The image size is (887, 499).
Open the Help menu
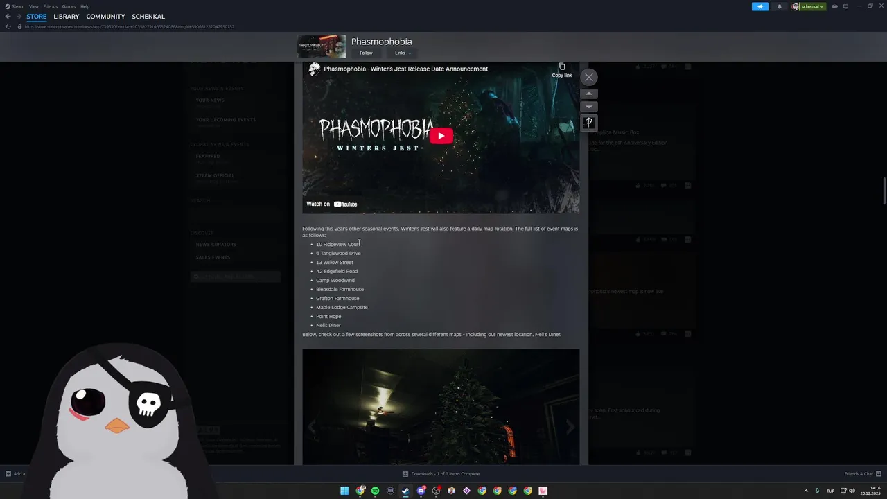(85, 6)
